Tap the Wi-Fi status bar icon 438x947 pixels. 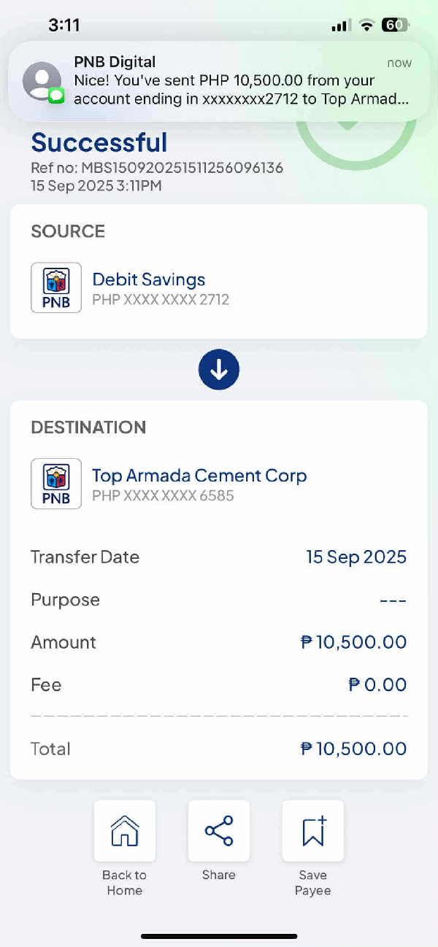click(366, 26)
